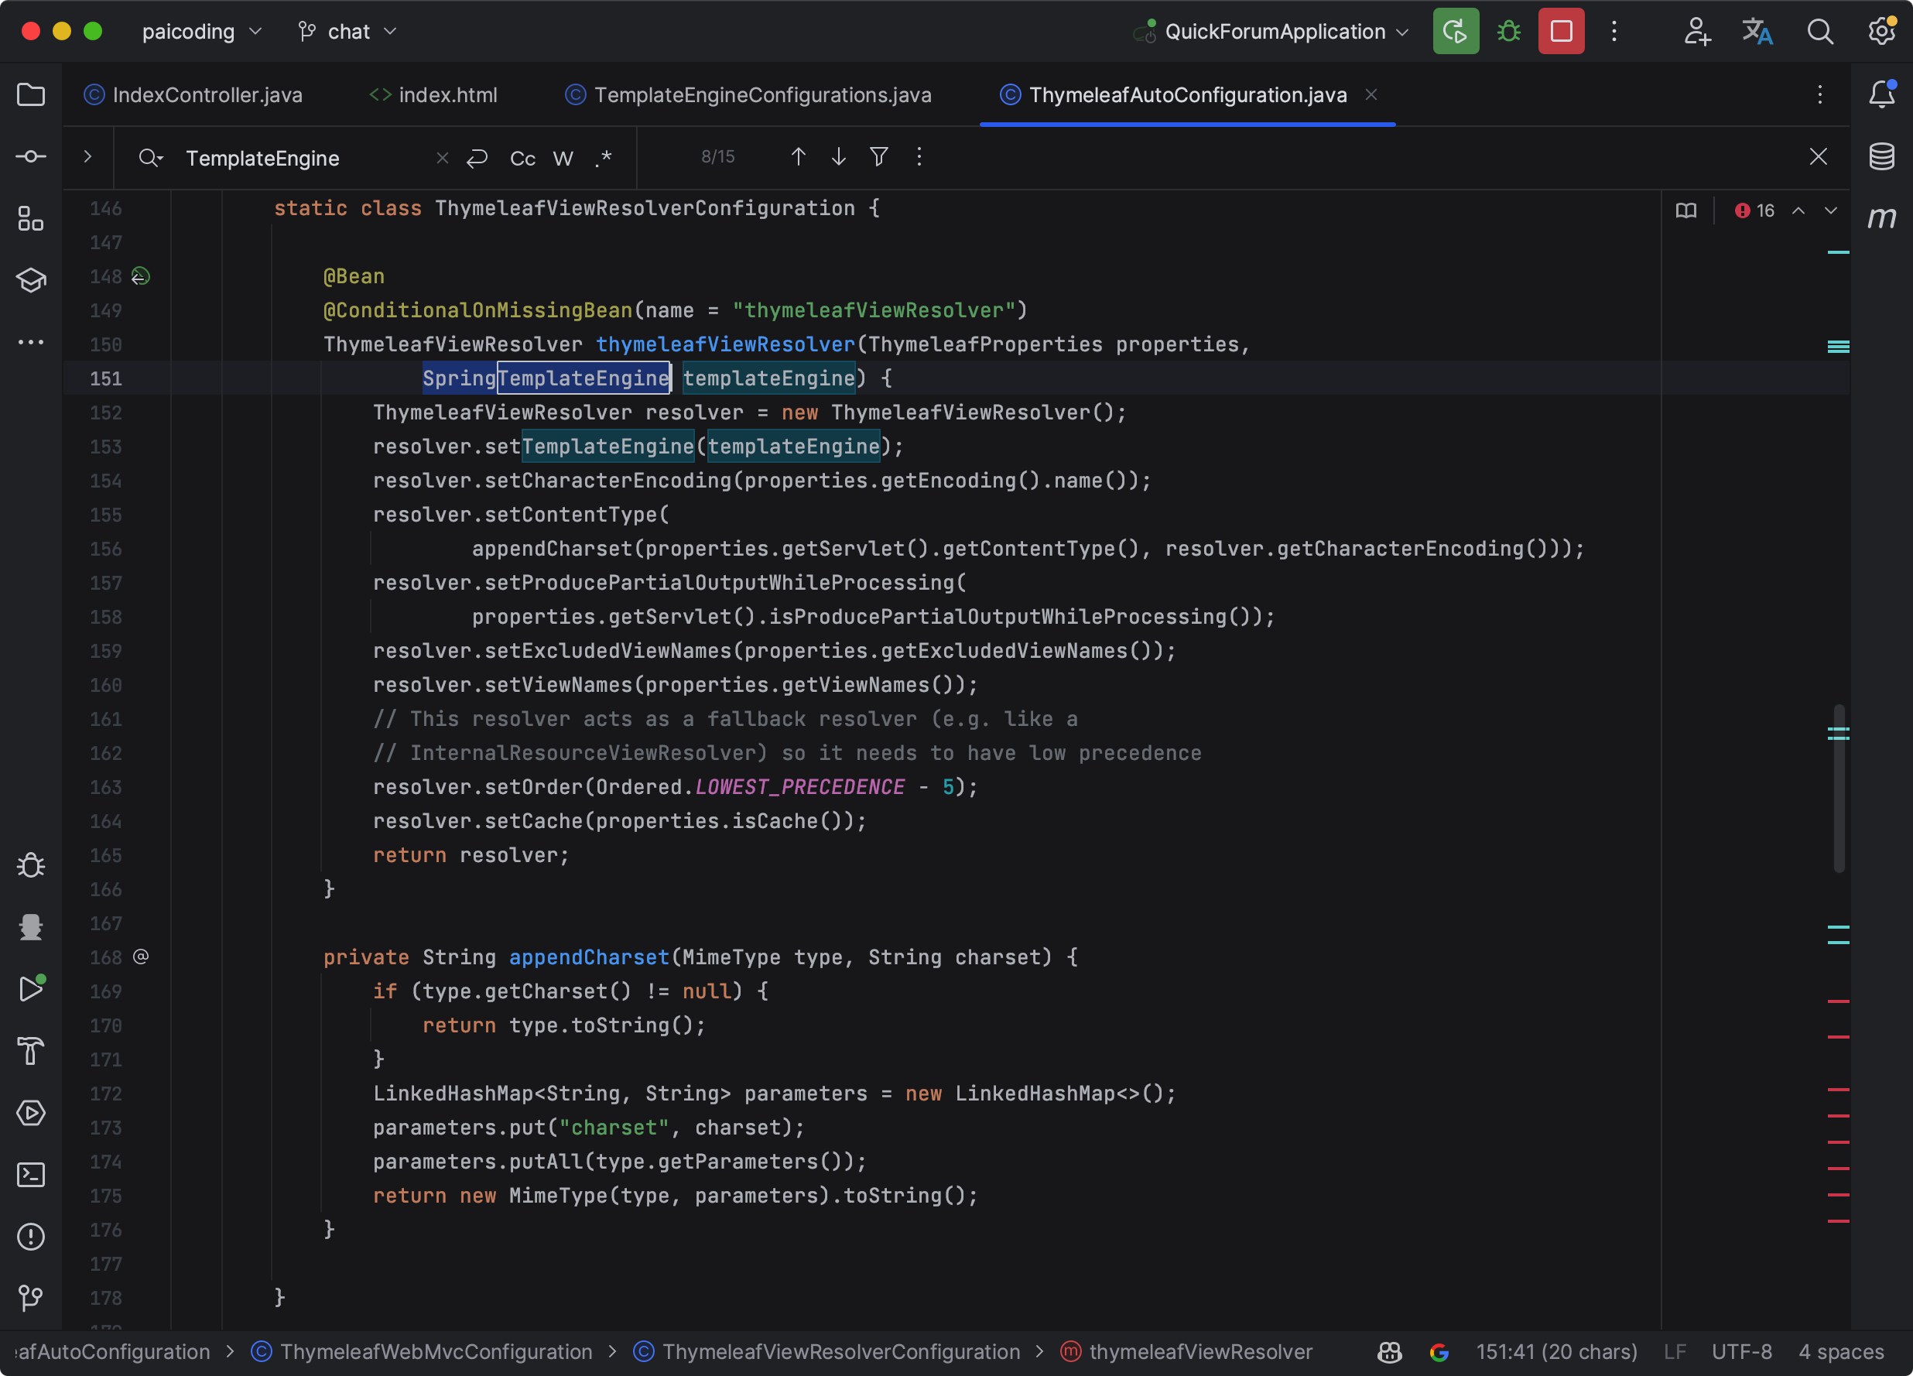Open the Problems tool window icon
The image size is (1913, 1376).
coord(31,1237)
